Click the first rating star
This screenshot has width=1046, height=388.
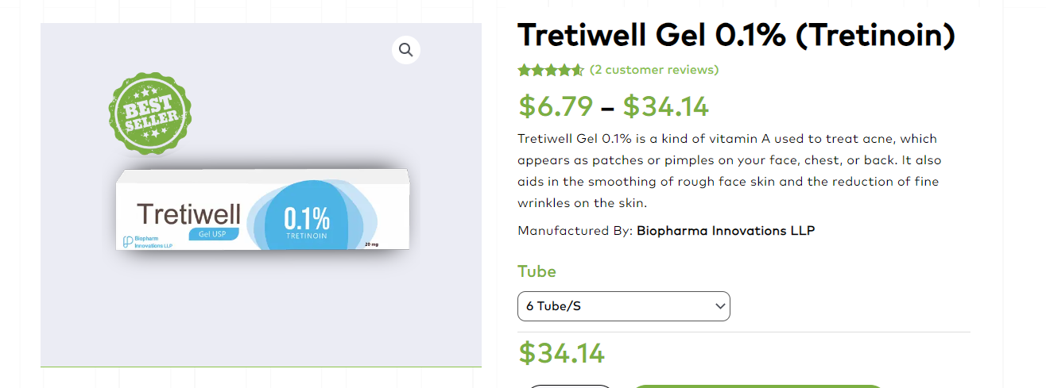pos(524,70)
